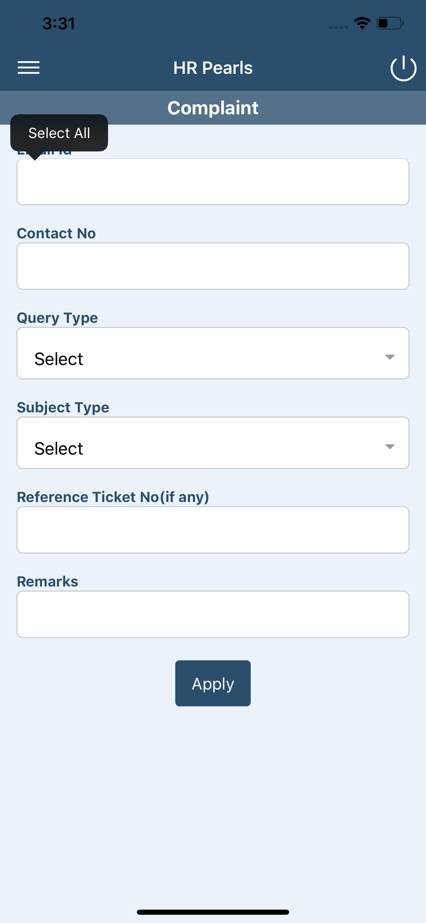
Task: Focus the Contact No input field
Action: [x=213, y=266]
